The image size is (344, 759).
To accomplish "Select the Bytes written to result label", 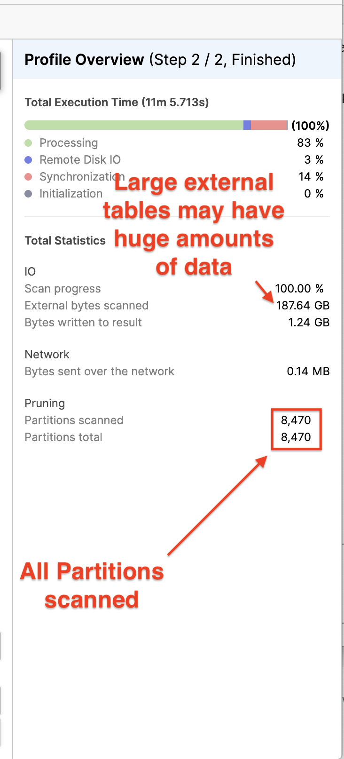I will tap(83, 323).
